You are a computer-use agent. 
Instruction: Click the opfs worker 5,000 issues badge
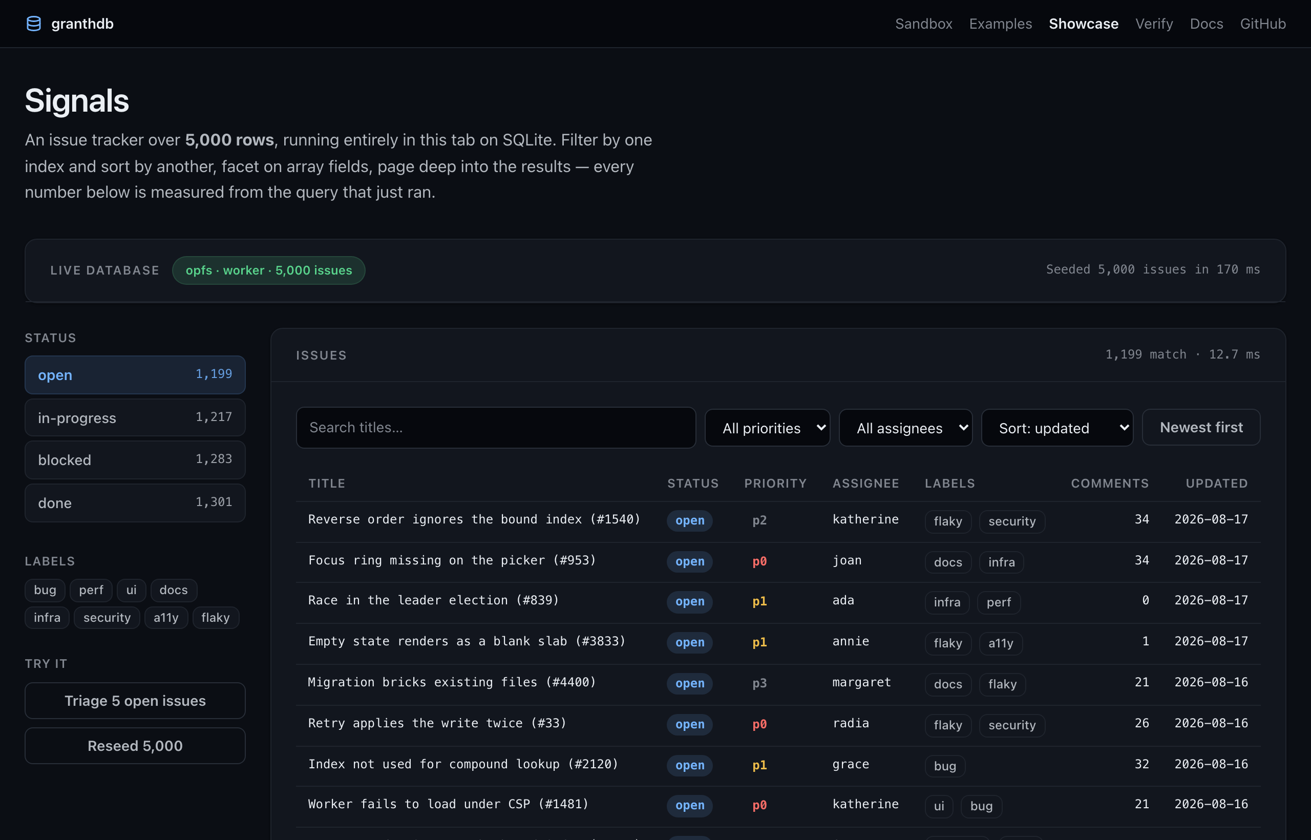point(268,270)
